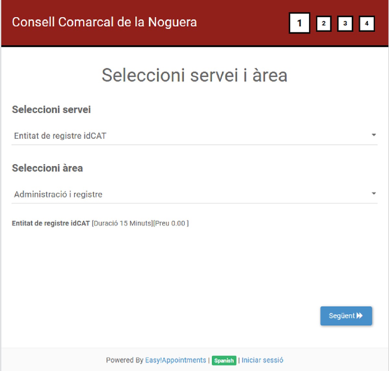The image size is (389, 371).
Task: Click the caret arrow of service dropdown
Action: 374,135
